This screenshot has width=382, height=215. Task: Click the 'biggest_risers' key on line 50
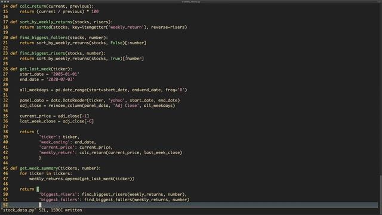click(58, 195)
